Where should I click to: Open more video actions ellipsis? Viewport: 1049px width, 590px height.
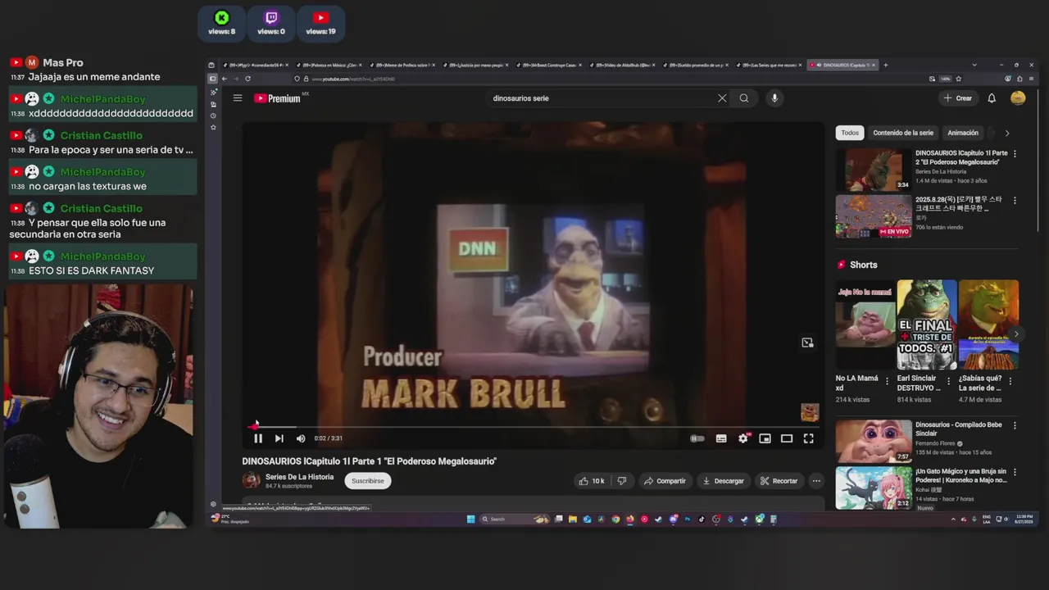pos(816,481)
